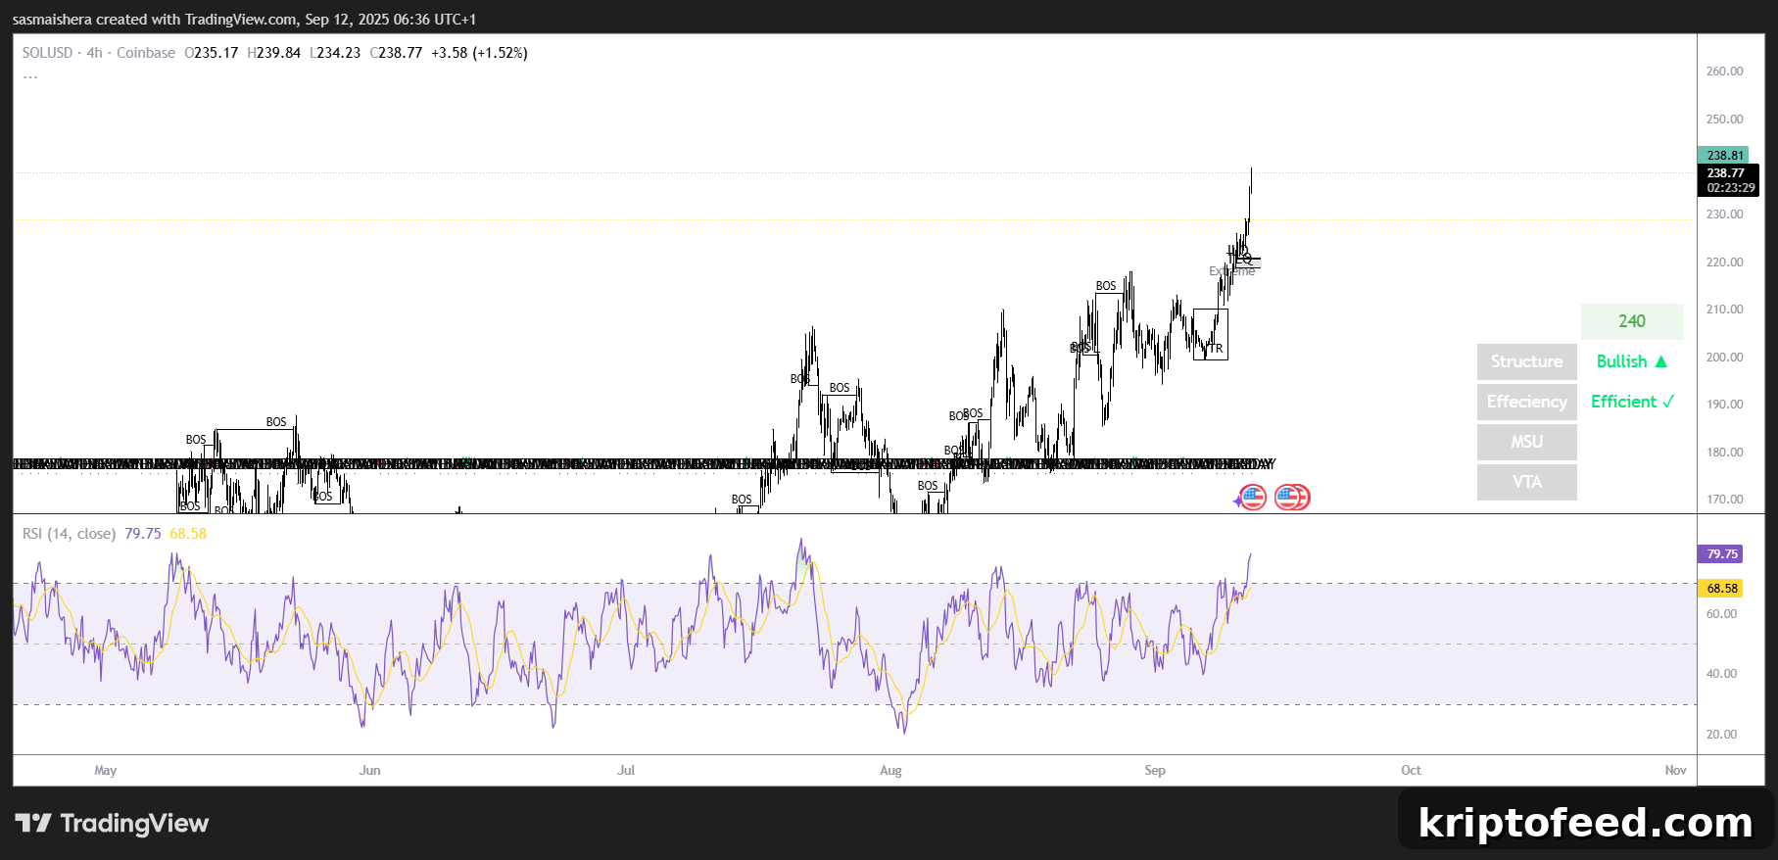Click the 200.00 price scale label

1724,358
